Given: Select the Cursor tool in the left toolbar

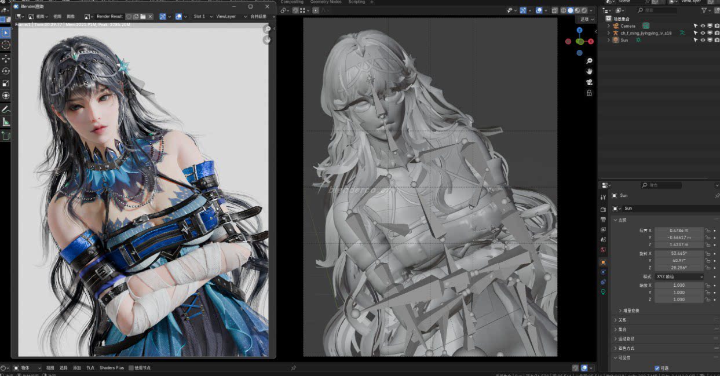Looking at the screenshot, I should (x=5, y=45).
